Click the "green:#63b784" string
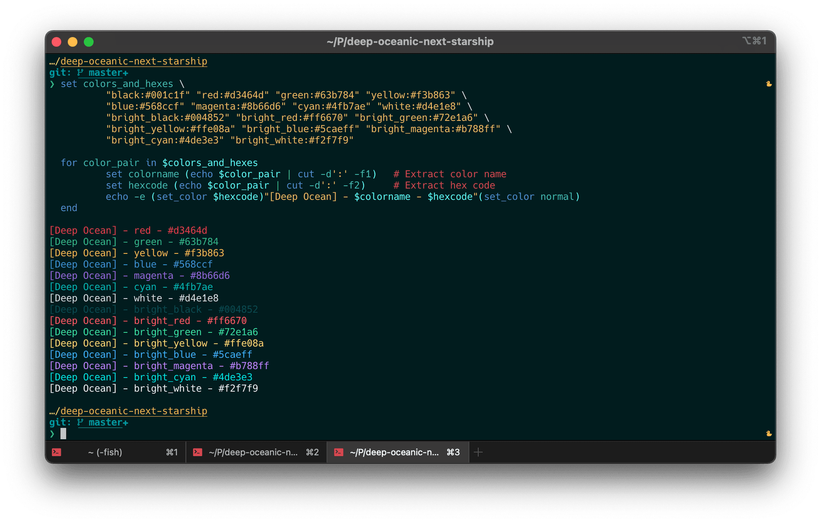 [x=317, y=95]
